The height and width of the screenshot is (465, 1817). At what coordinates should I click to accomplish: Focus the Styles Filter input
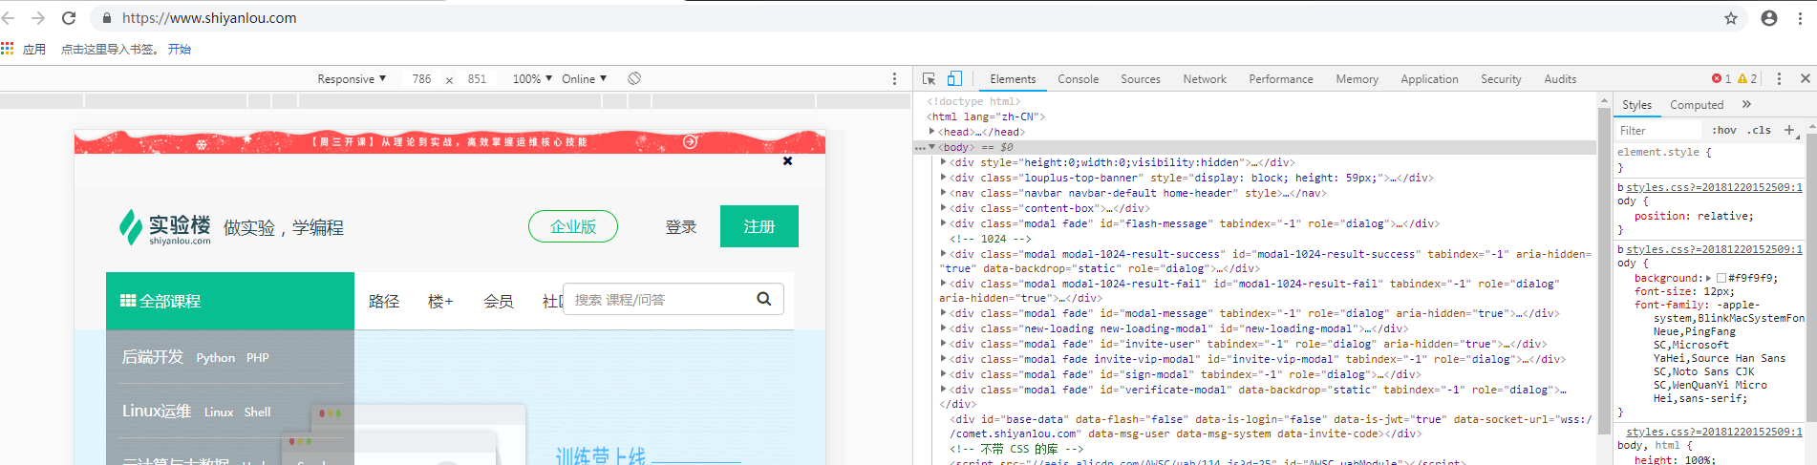[1657, 131]
